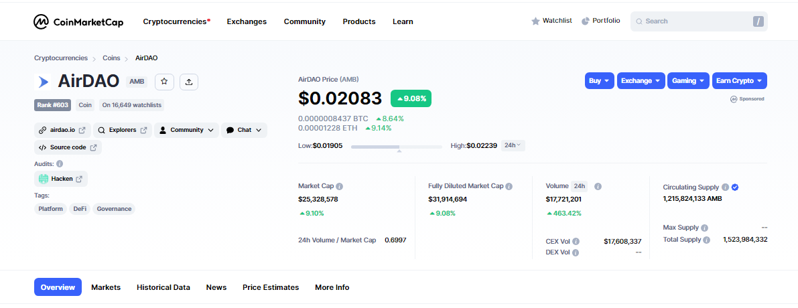The image size is (798, 308).
Task: Click the 463.42% volume change
Action: click(564, 213)
